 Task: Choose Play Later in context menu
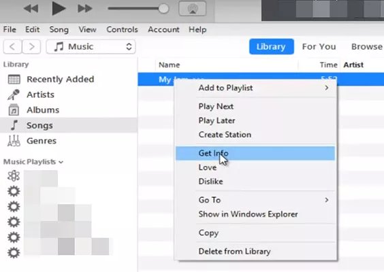[255, 120]
